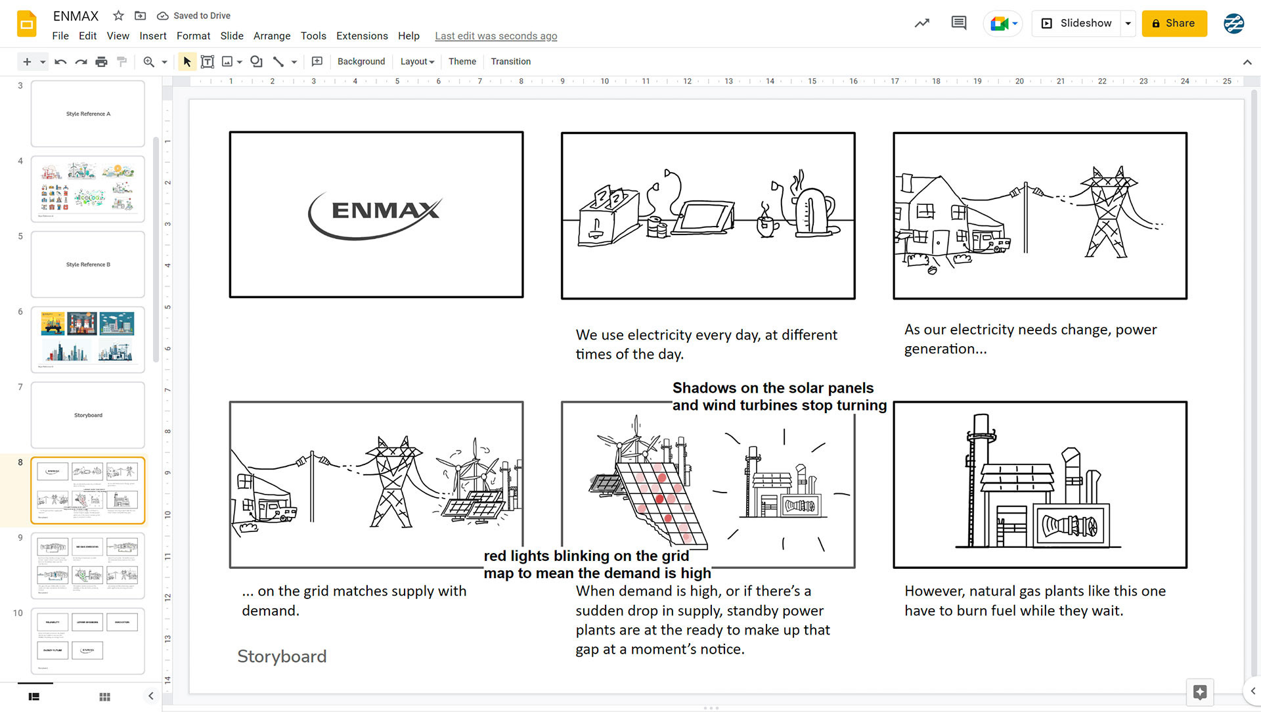Click the activity dashboard trend icon
The width and height of the screenshot is (1261, 712).
point(921,23)
